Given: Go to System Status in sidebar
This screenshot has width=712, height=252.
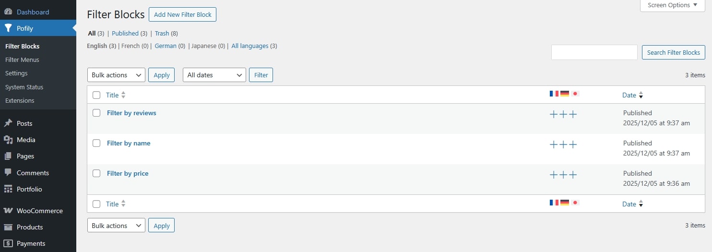Looking at the screenshot, I should [x=24, y=87].
